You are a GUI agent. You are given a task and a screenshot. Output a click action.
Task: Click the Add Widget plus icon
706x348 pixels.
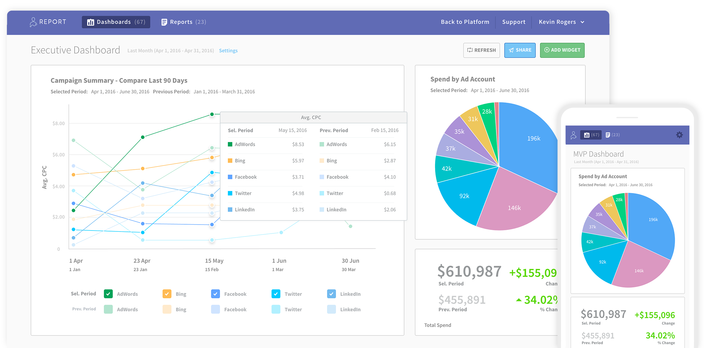547,50
